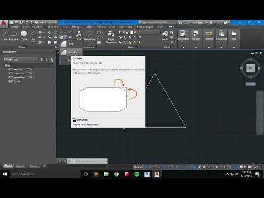Click the sign-in account button
This screenshot has width=264, height=198.
point(196,23)
